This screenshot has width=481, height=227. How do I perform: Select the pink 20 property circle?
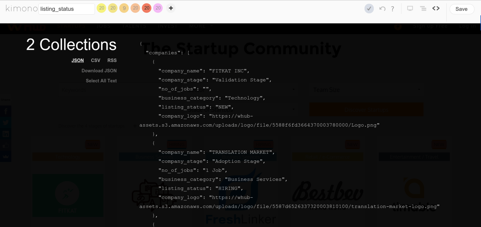[x=158, y=8]
